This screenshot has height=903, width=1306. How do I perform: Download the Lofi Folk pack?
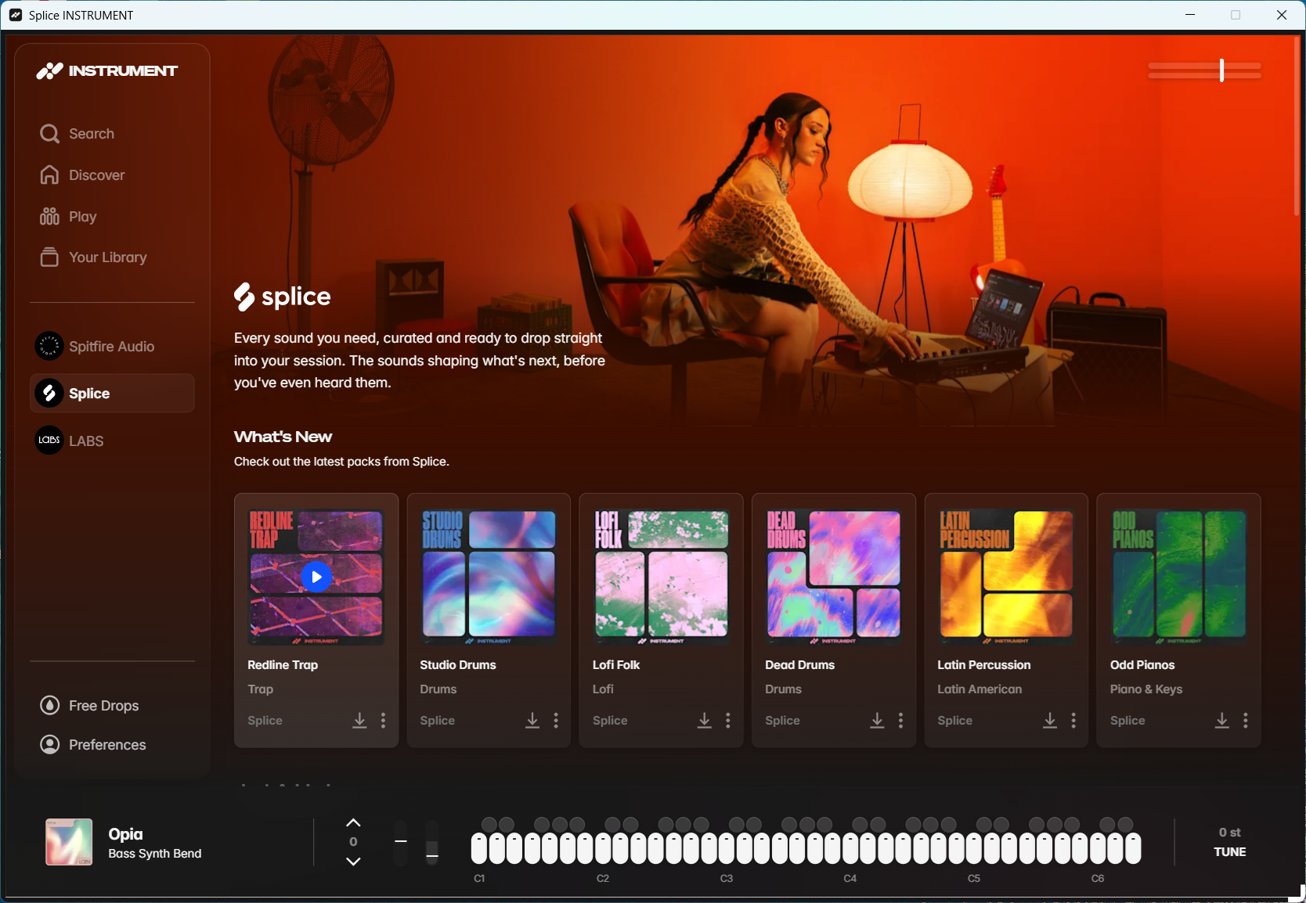(705, 721)
